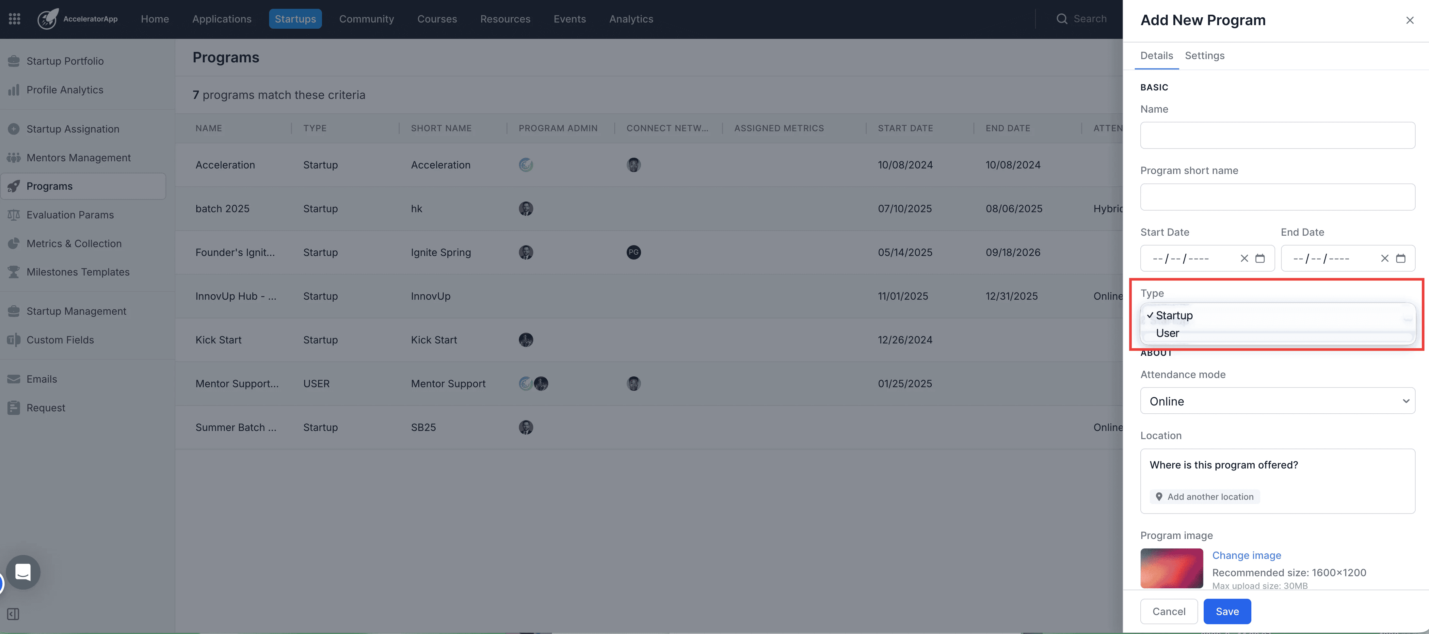Open Request clipboard icon
The image size is (1429, 634).
pyautogui.click(x=14, y=408)
